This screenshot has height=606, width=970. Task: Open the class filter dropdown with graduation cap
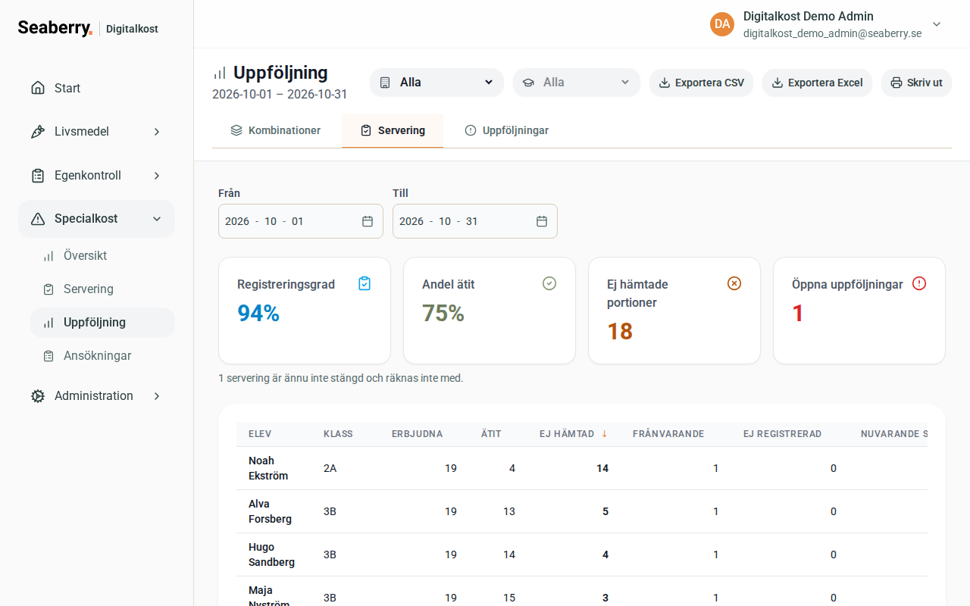coord(576,83)
